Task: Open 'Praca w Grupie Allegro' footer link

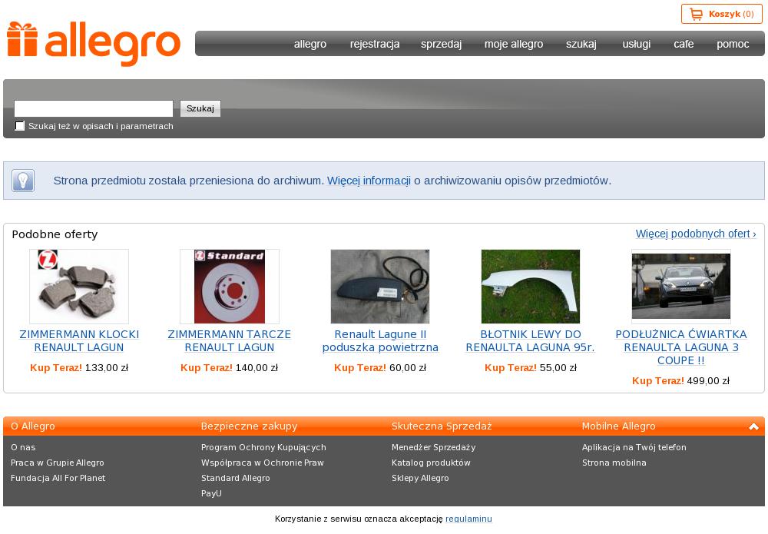Action: coord(58,463)
